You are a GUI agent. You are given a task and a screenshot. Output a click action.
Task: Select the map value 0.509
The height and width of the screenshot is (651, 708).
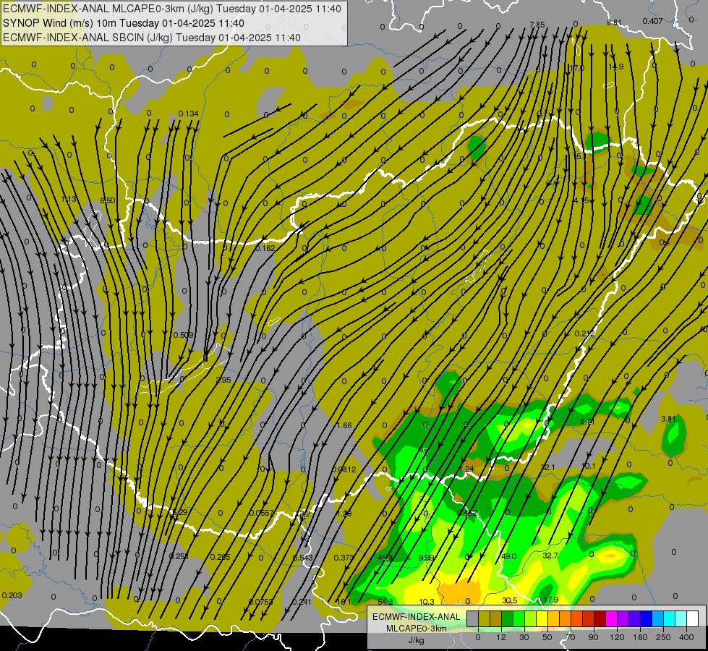(x=184, y=335)
